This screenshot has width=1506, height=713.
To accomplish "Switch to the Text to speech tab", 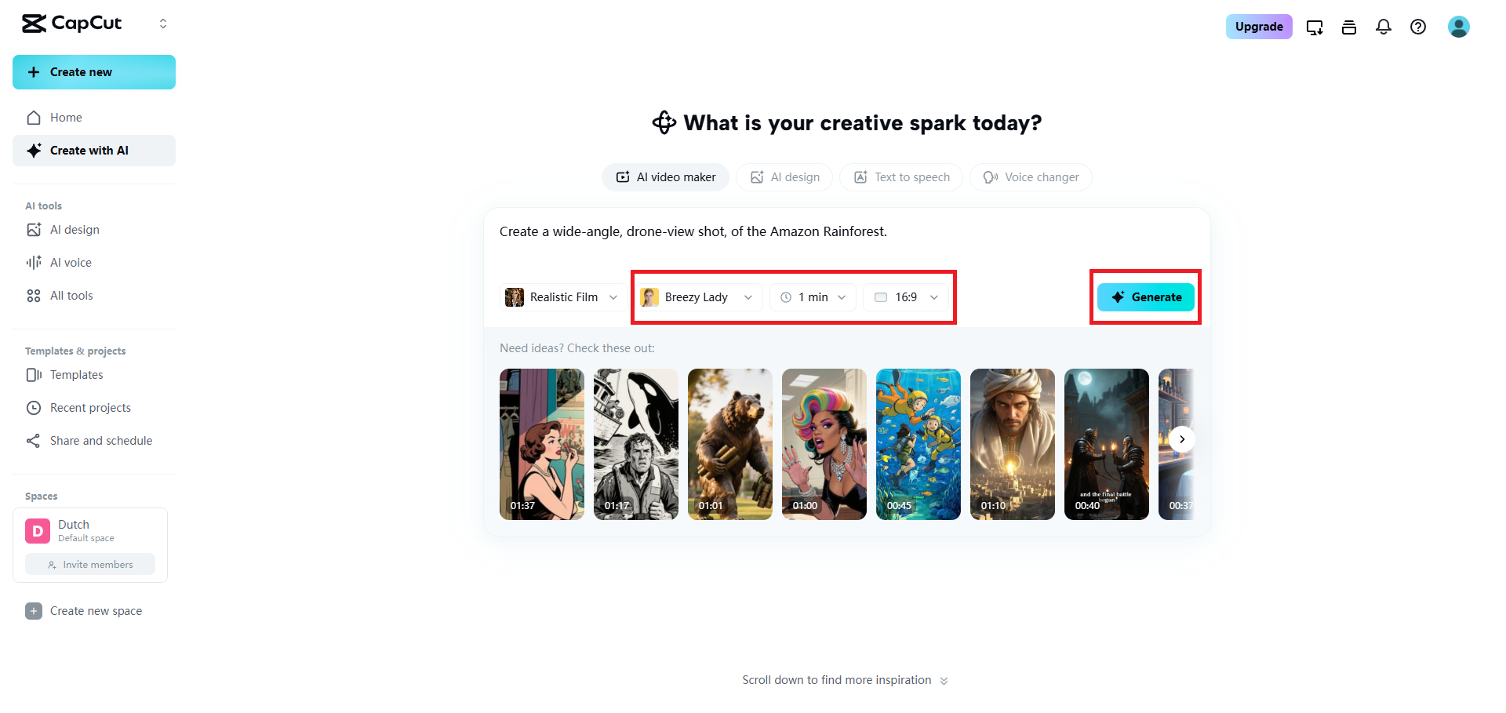I will 901,177.
